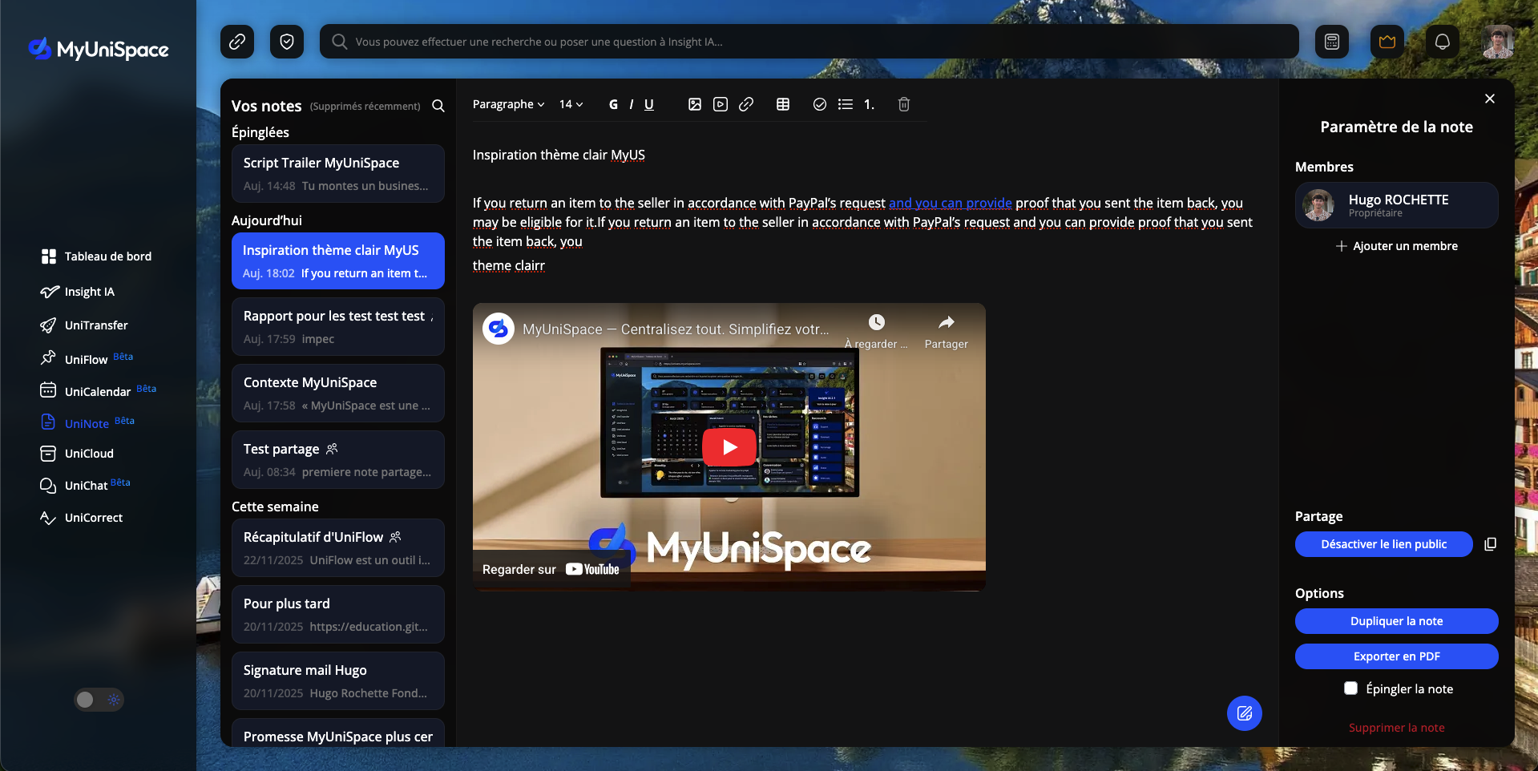
Task: Click the blue floating edit note button
Action: point(1244,713)
